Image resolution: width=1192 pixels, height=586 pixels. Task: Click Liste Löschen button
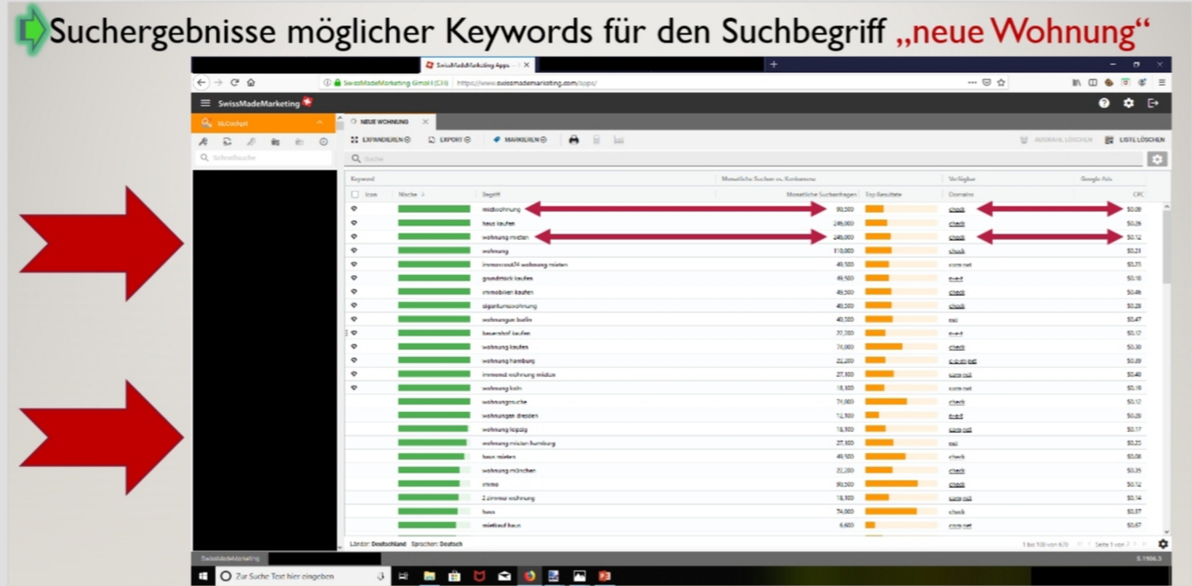pyautogui.click(x=1134, y=140)
